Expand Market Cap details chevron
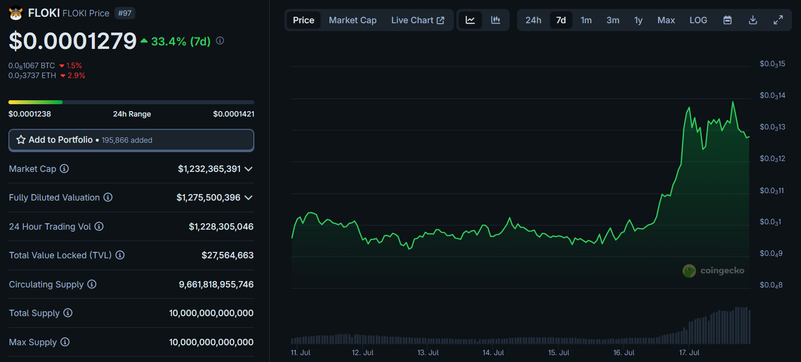The image size is (801, 362). [x=248, y=169]
